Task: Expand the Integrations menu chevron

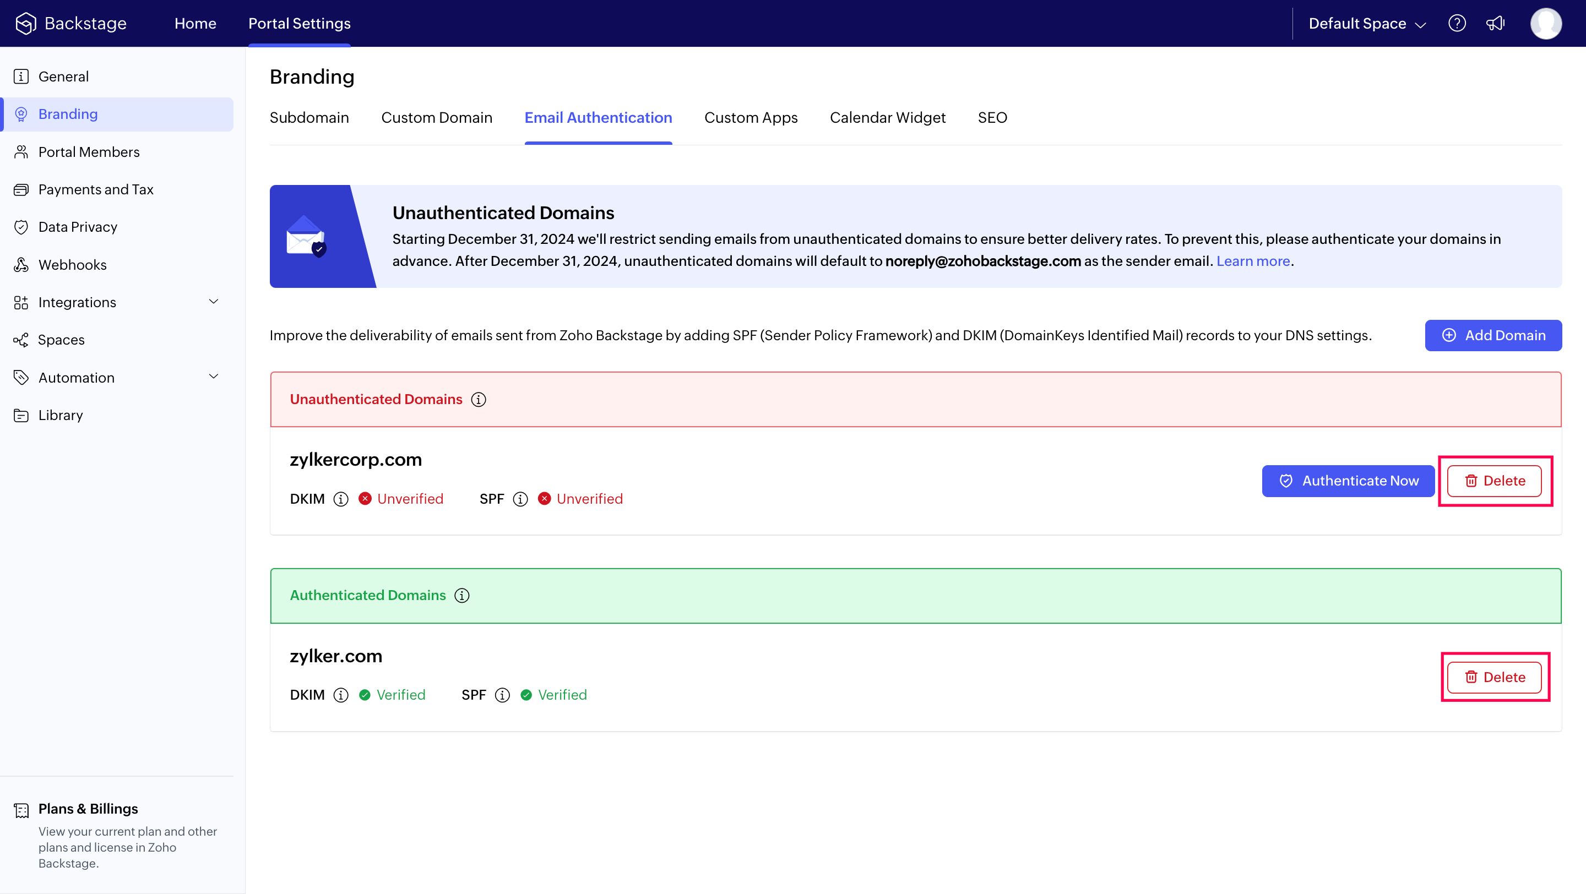Action: pyautogui.click(x=214, y=302)
